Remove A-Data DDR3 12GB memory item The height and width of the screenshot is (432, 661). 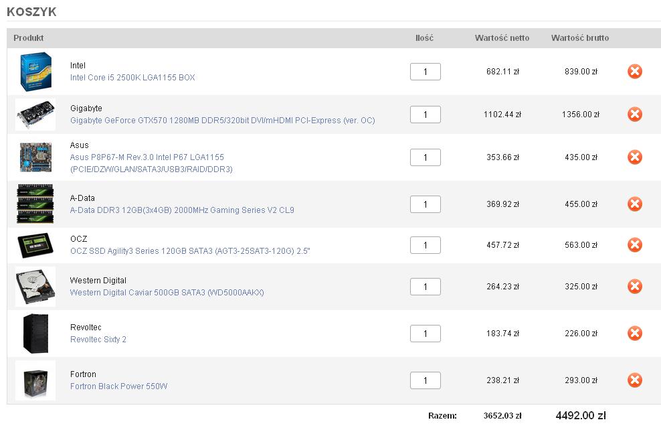pos(634,204)
